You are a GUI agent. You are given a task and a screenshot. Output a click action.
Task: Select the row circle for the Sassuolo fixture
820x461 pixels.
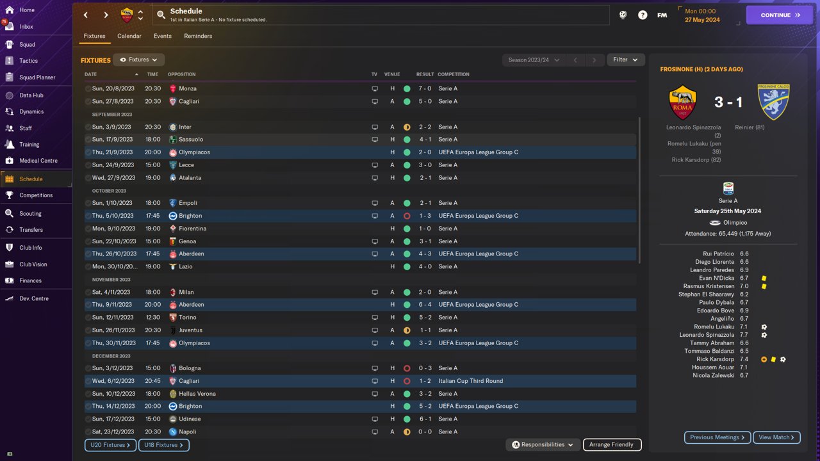coord(88,140)
